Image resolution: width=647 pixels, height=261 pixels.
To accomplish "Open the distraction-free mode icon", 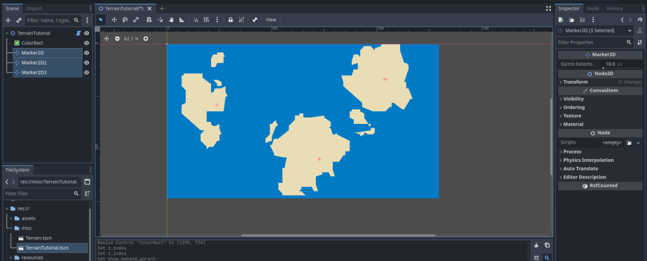I will click(547, 8).
